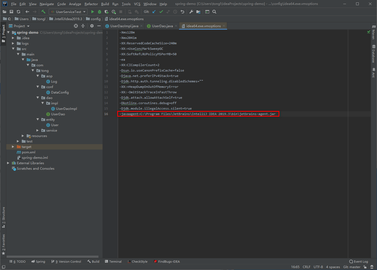Build the project with the hammer icon
This screenshot has width=377, height=270.
[43, 12]
